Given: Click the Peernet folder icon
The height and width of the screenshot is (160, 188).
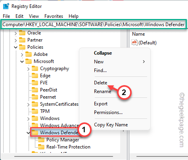Looking at the screenshot, I should [35, 97].
